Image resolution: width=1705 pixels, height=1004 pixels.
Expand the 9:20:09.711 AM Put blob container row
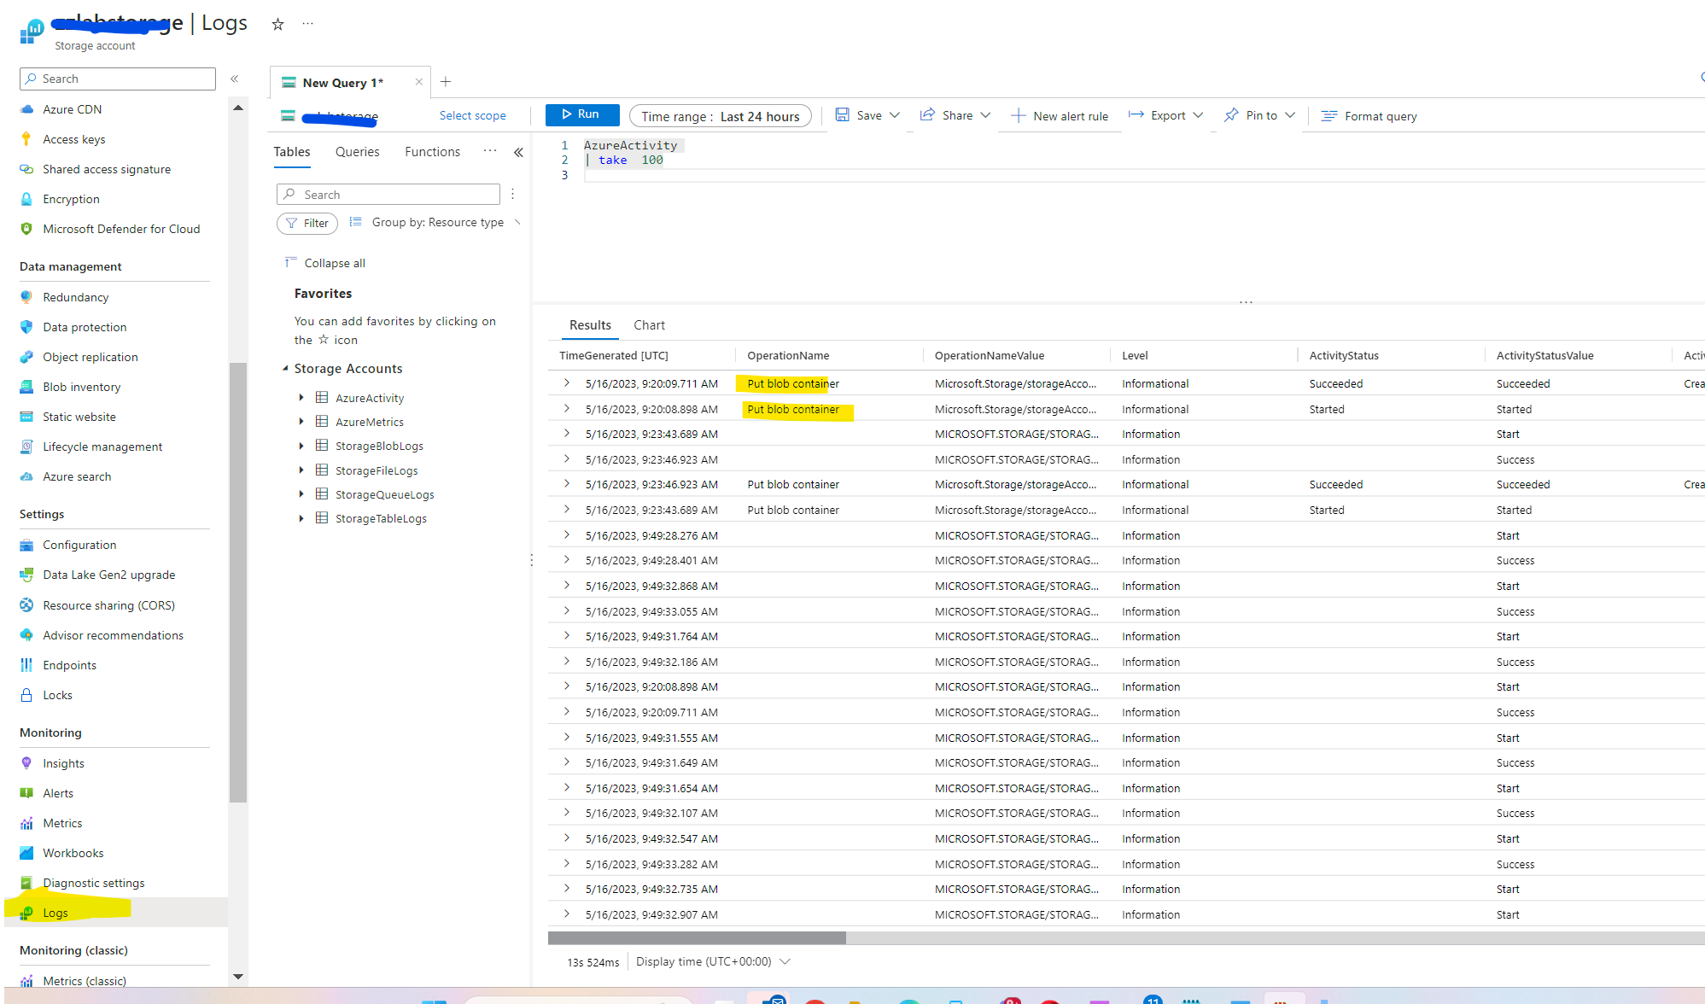(x=567, y=383)
